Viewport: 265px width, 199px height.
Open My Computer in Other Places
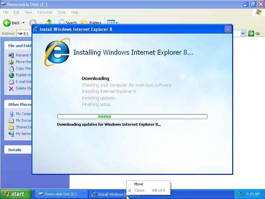(20, 114)
